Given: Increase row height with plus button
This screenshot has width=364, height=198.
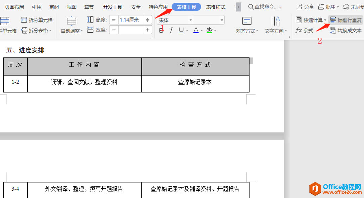Looking at the screenshot, I should pyautogui.click(x=148, y=20).
